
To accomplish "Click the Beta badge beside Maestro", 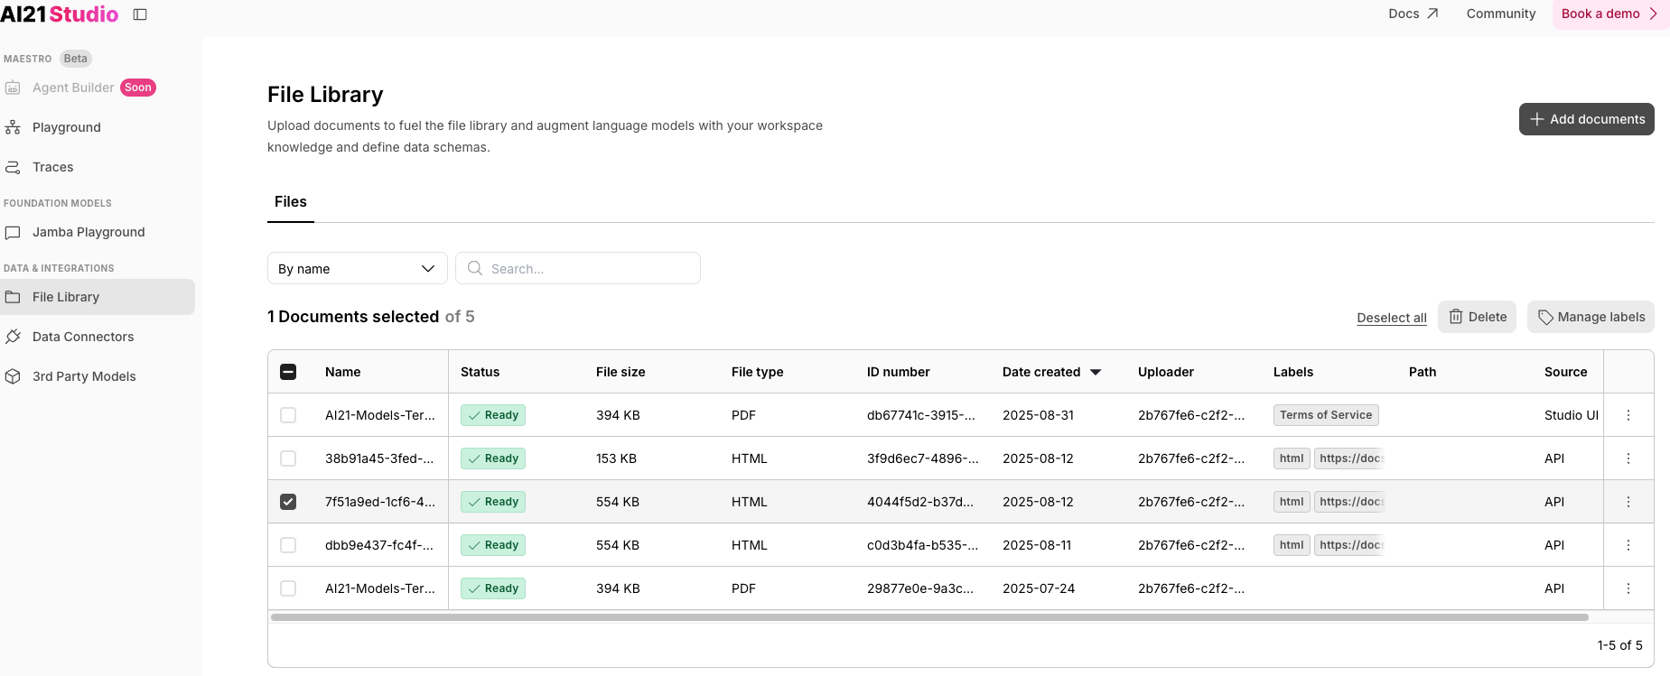I will [76, 59].
